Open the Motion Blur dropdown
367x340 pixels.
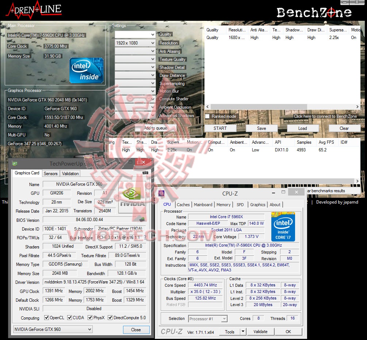[135, 91]
